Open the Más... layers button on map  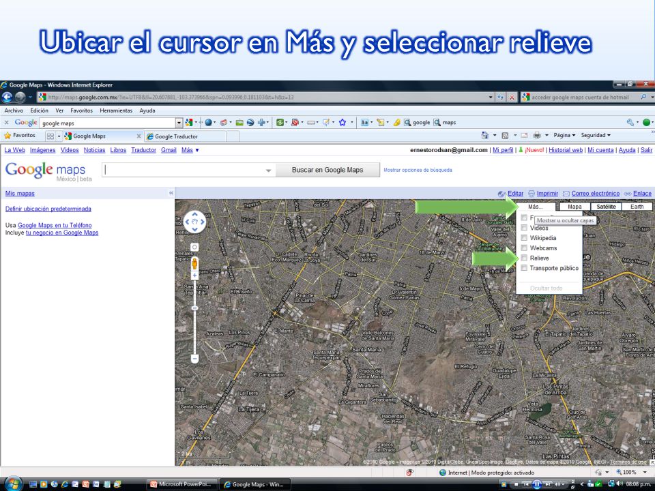pos(536,206)
